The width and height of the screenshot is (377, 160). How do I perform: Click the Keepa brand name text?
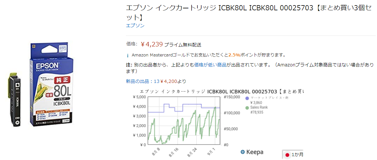255,152
